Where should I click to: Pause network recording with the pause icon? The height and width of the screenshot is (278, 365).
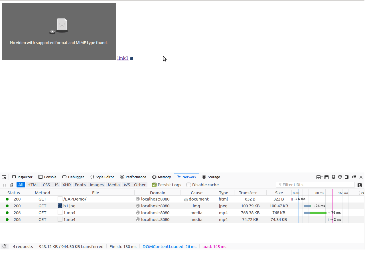coord(4,185)
